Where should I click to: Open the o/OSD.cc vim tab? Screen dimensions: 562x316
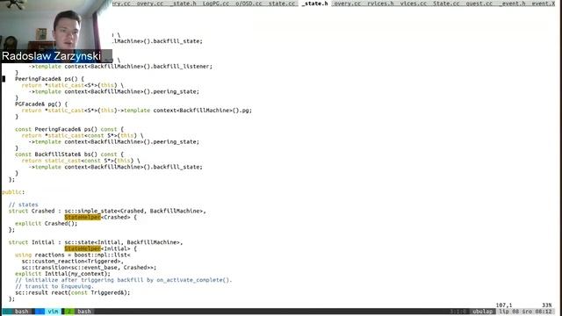tap(249, 4)
